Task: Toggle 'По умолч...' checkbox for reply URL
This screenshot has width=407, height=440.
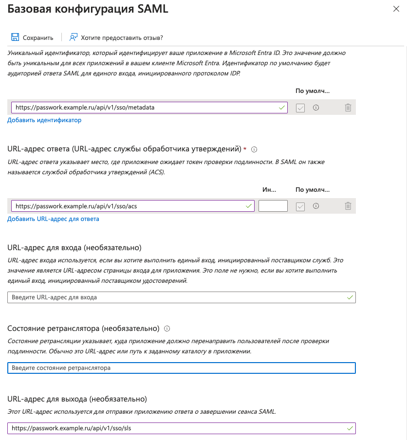Action: 300,206
